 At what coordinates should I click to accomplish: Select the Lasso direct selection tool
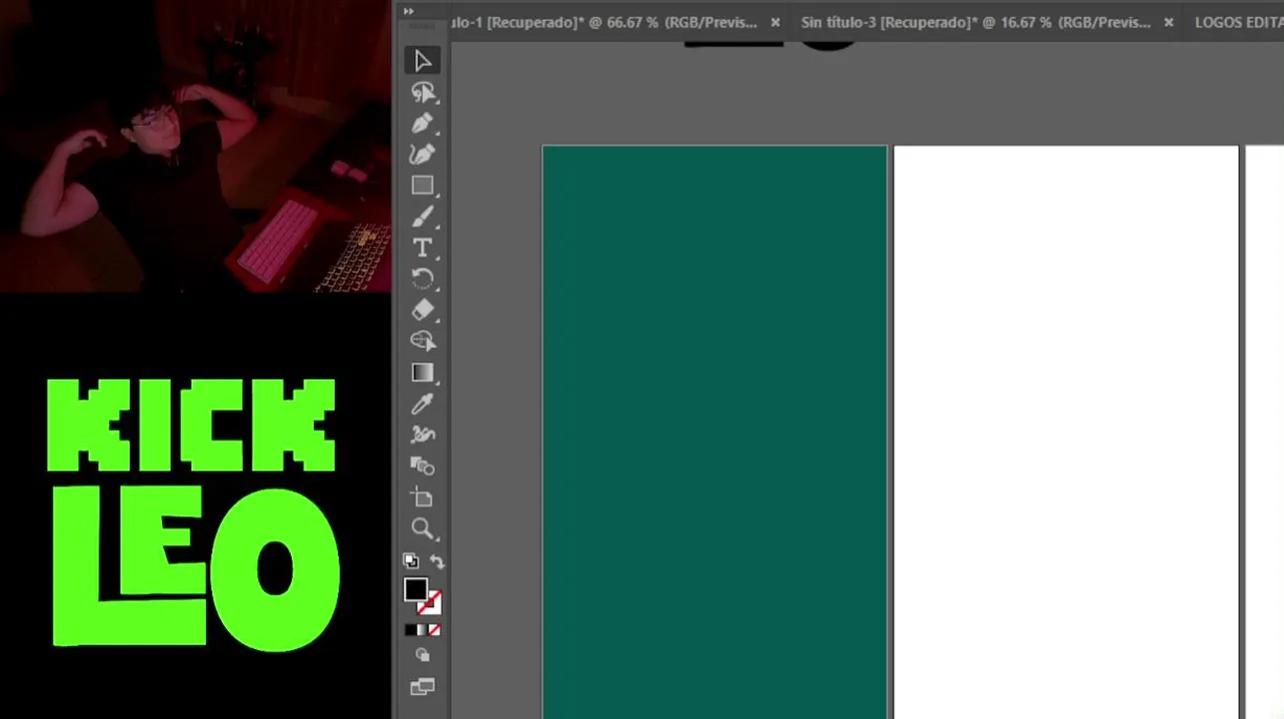423,93
